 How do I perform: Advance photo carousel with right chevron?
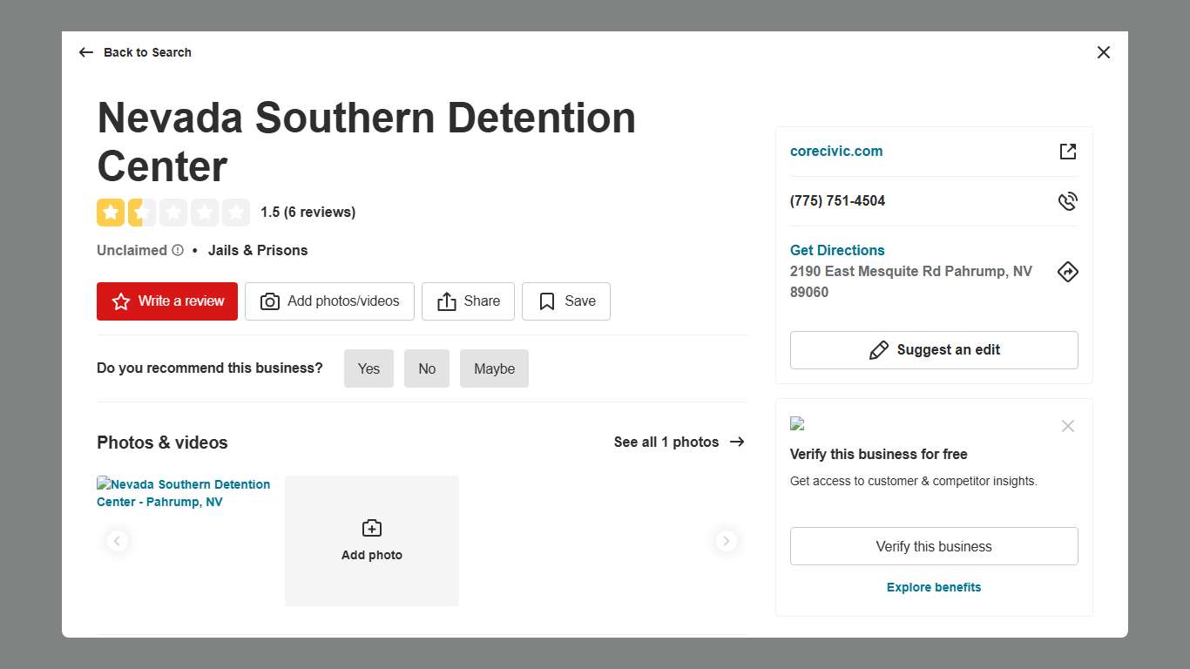pos(727,541)
